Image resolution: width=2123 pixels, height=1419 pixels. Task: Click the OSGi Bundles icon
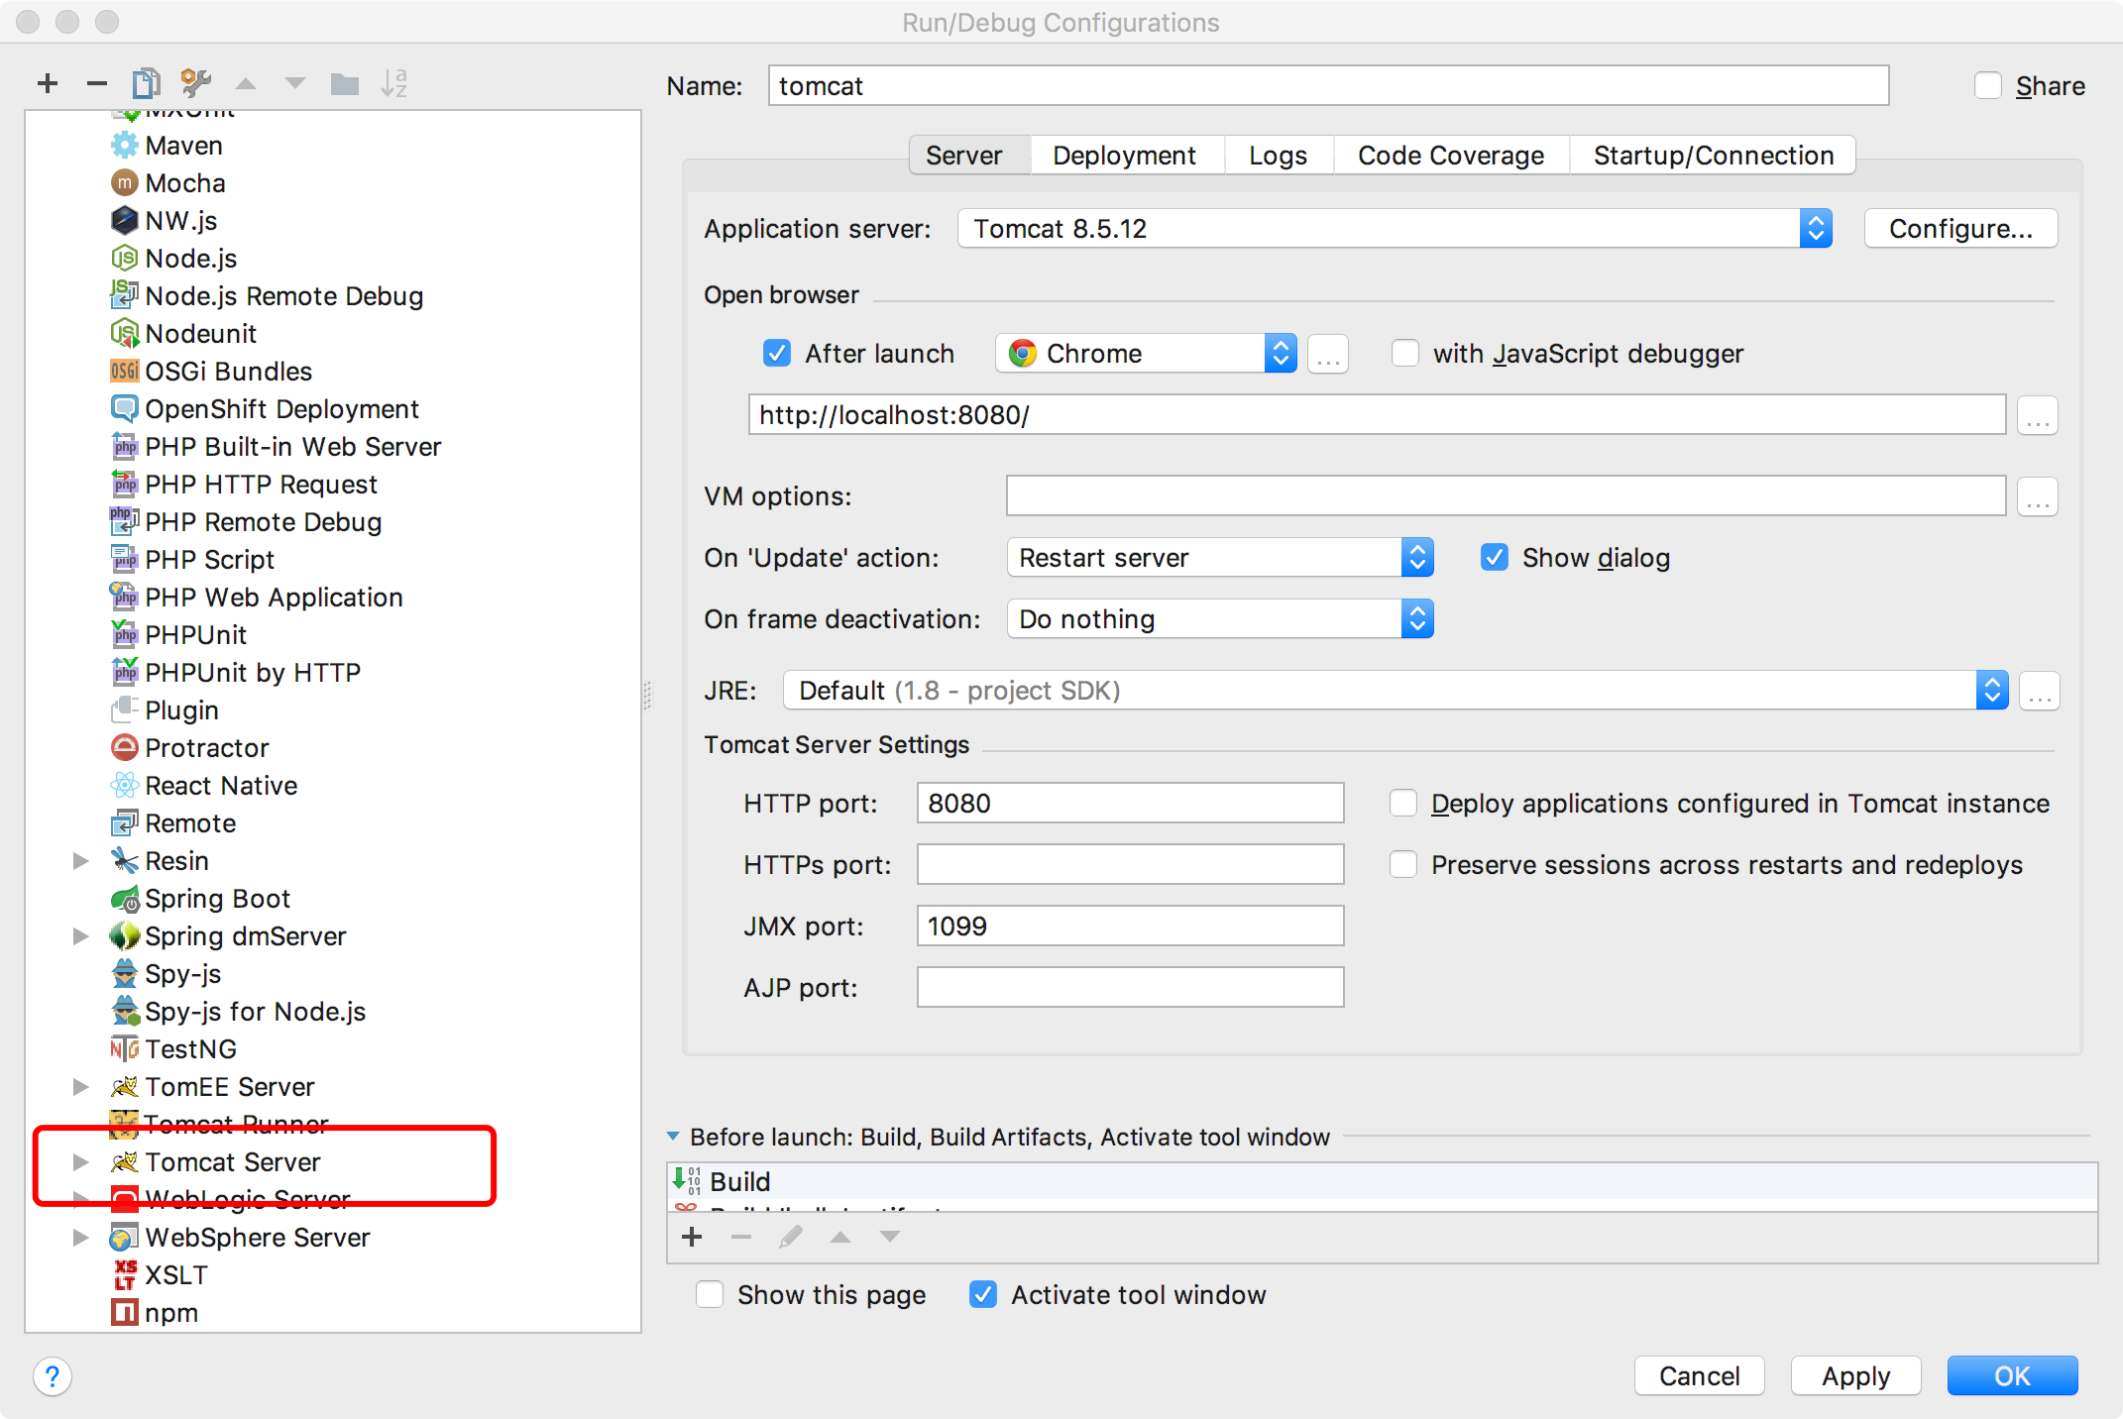(124, 372)
